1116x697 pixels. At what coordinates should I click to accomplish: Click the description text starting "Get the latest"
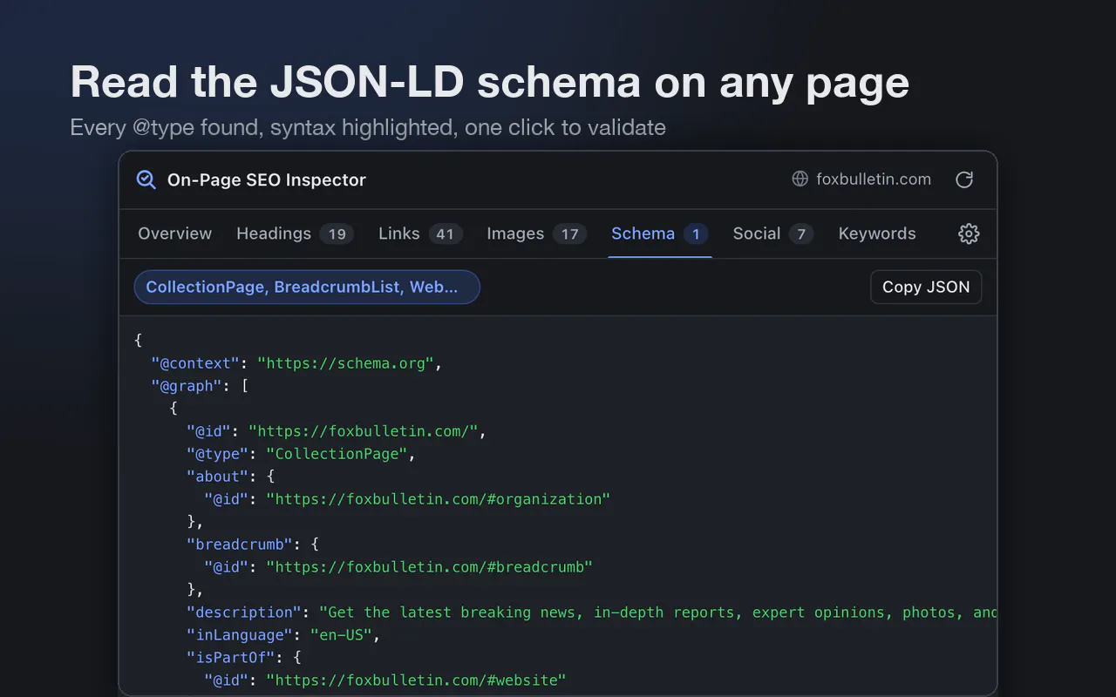click(x=657, y=612)
